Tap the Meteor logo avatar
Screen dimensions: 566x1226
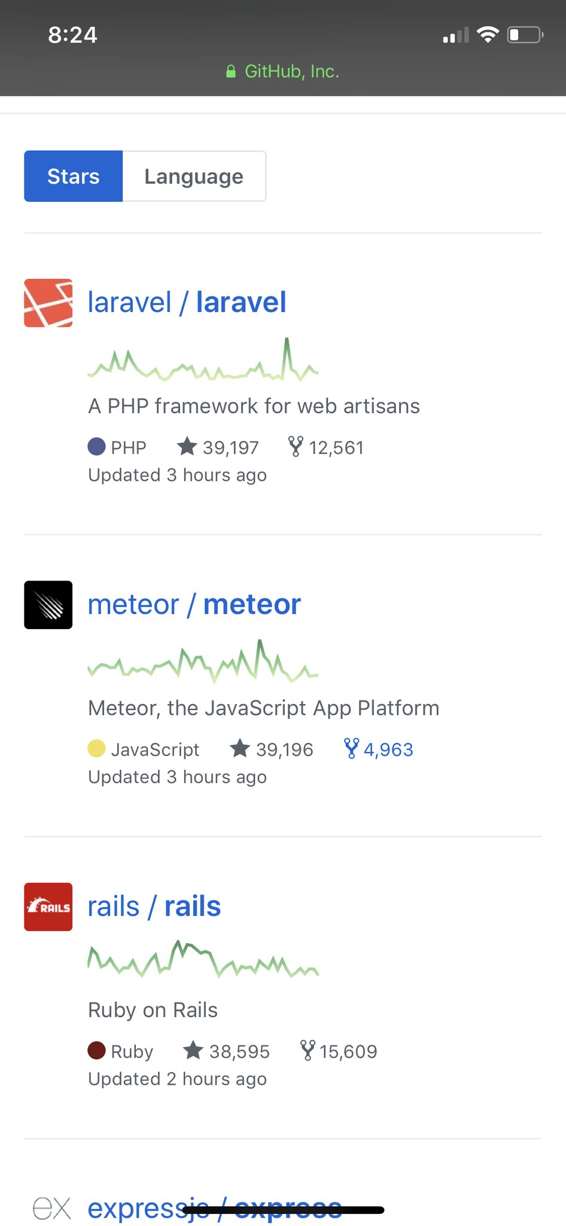pyautogui.click(x=48, y=605)
